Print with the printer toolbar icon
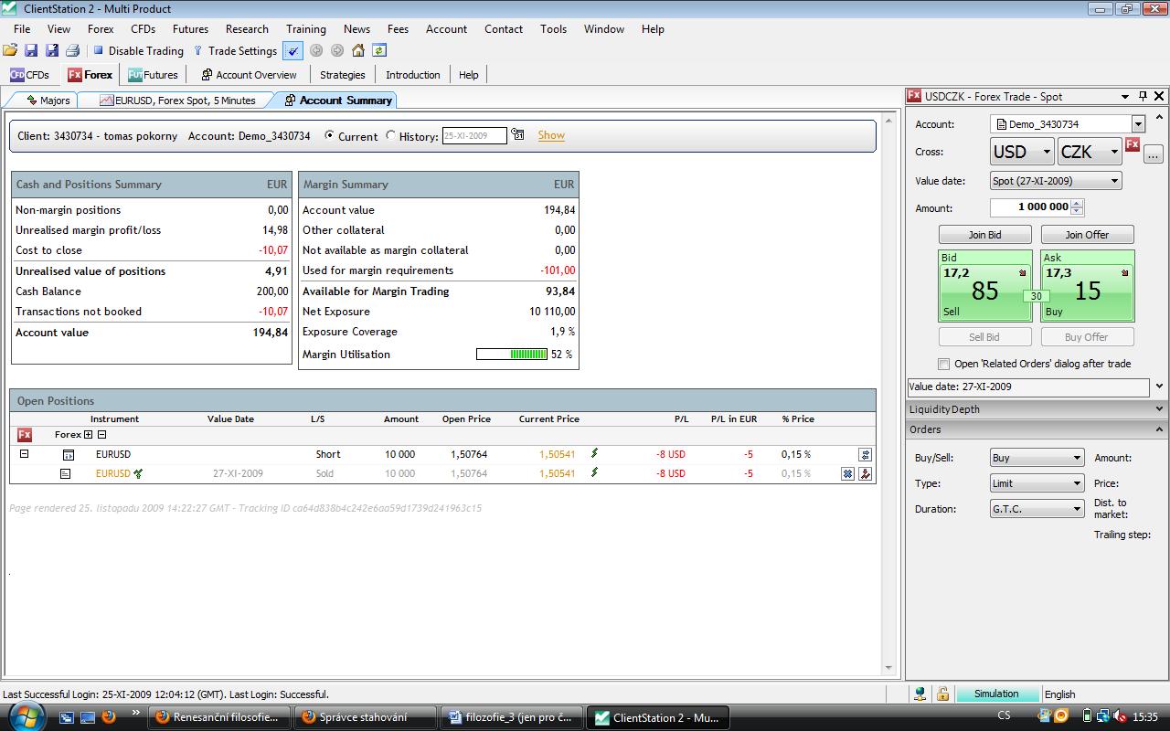1170x731 pixels. 72,50
